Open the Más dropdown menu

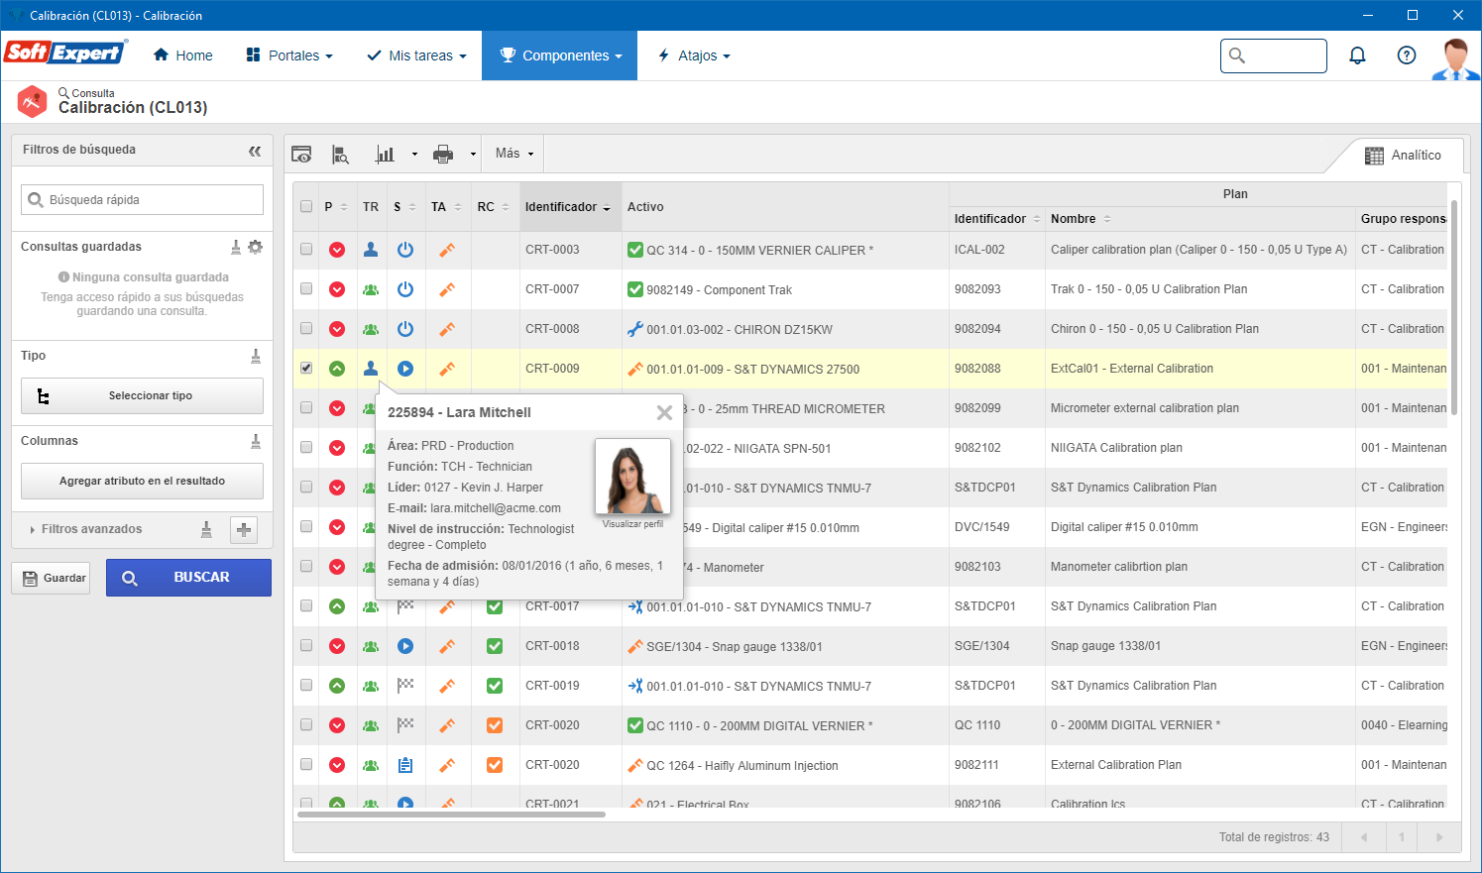[514, 154]
